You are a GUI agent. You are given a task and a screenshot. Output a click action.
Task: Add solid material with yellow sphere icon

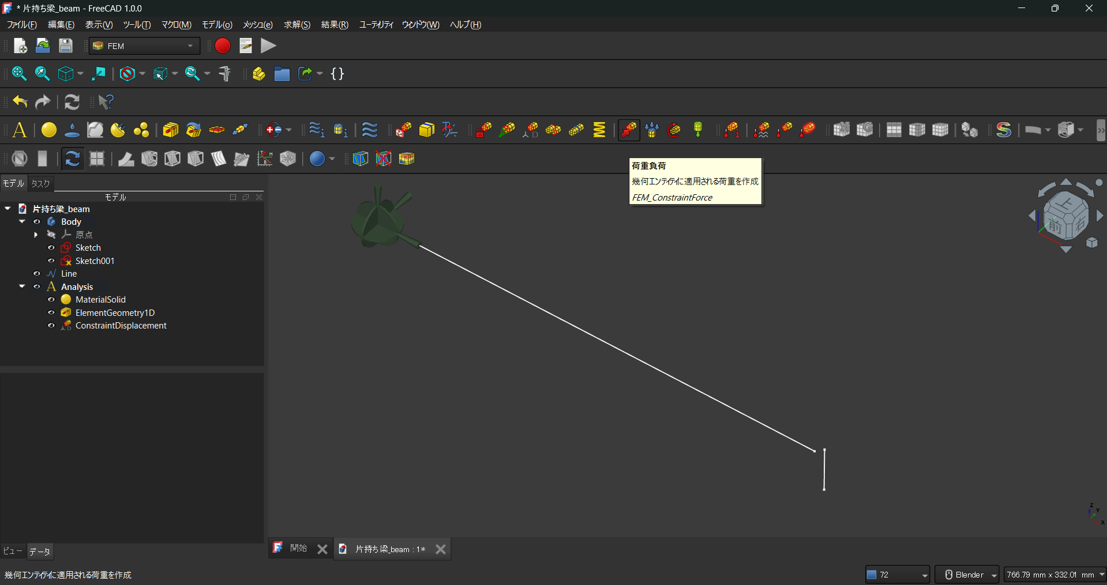tap(49, 130)
